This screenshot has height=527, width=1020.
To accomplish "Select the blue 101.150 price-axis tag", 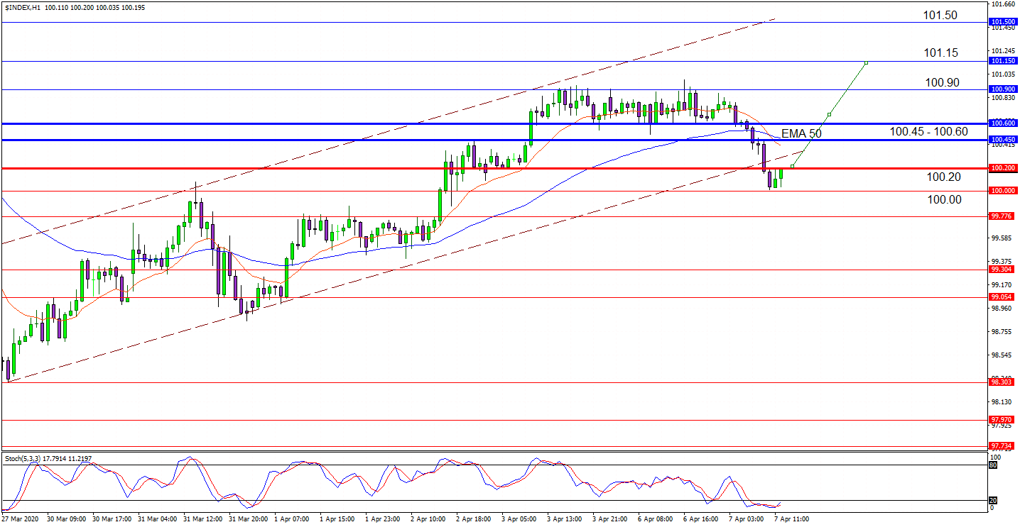I will coord(1002,61).
